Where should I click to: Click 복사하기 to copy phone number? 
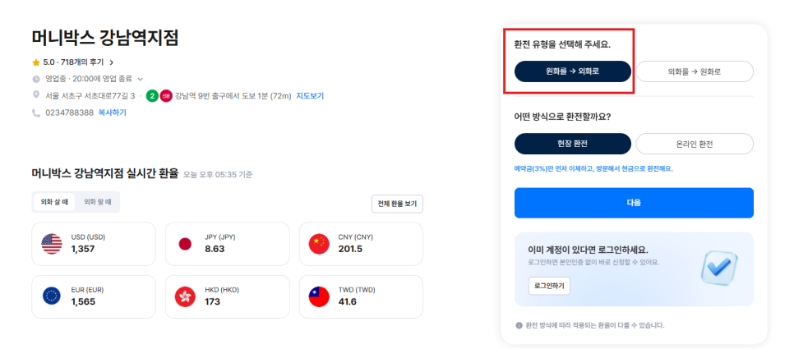tap(112, 113)
